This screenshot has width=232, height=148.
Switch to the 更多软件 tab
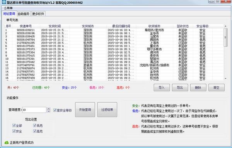[38, 14]
